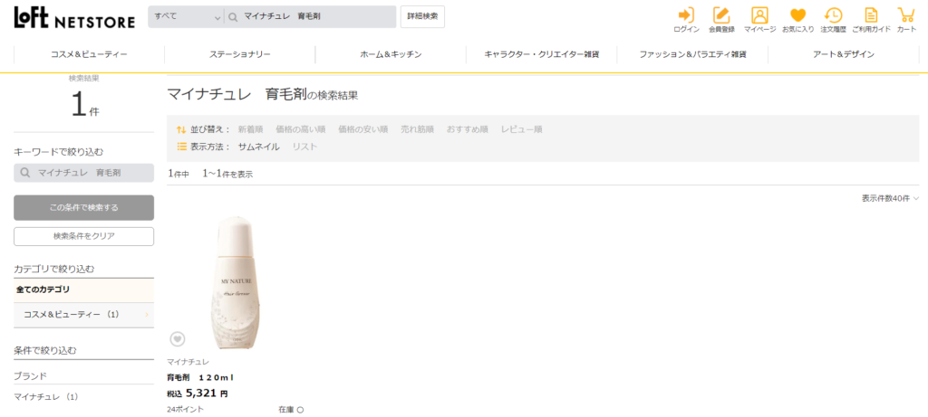Sort results by 新着順

tap(250, 129)
